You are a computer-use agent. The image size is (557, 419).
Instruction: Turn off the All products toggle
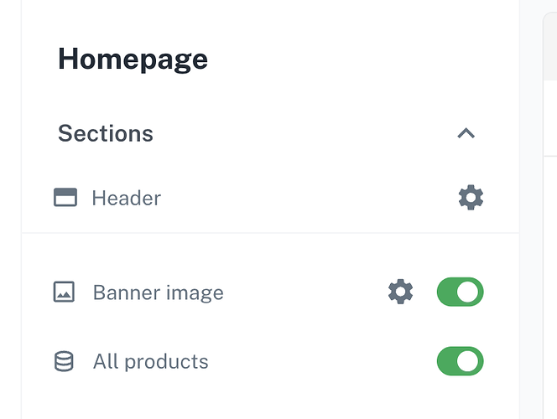[x=460, y=361]
